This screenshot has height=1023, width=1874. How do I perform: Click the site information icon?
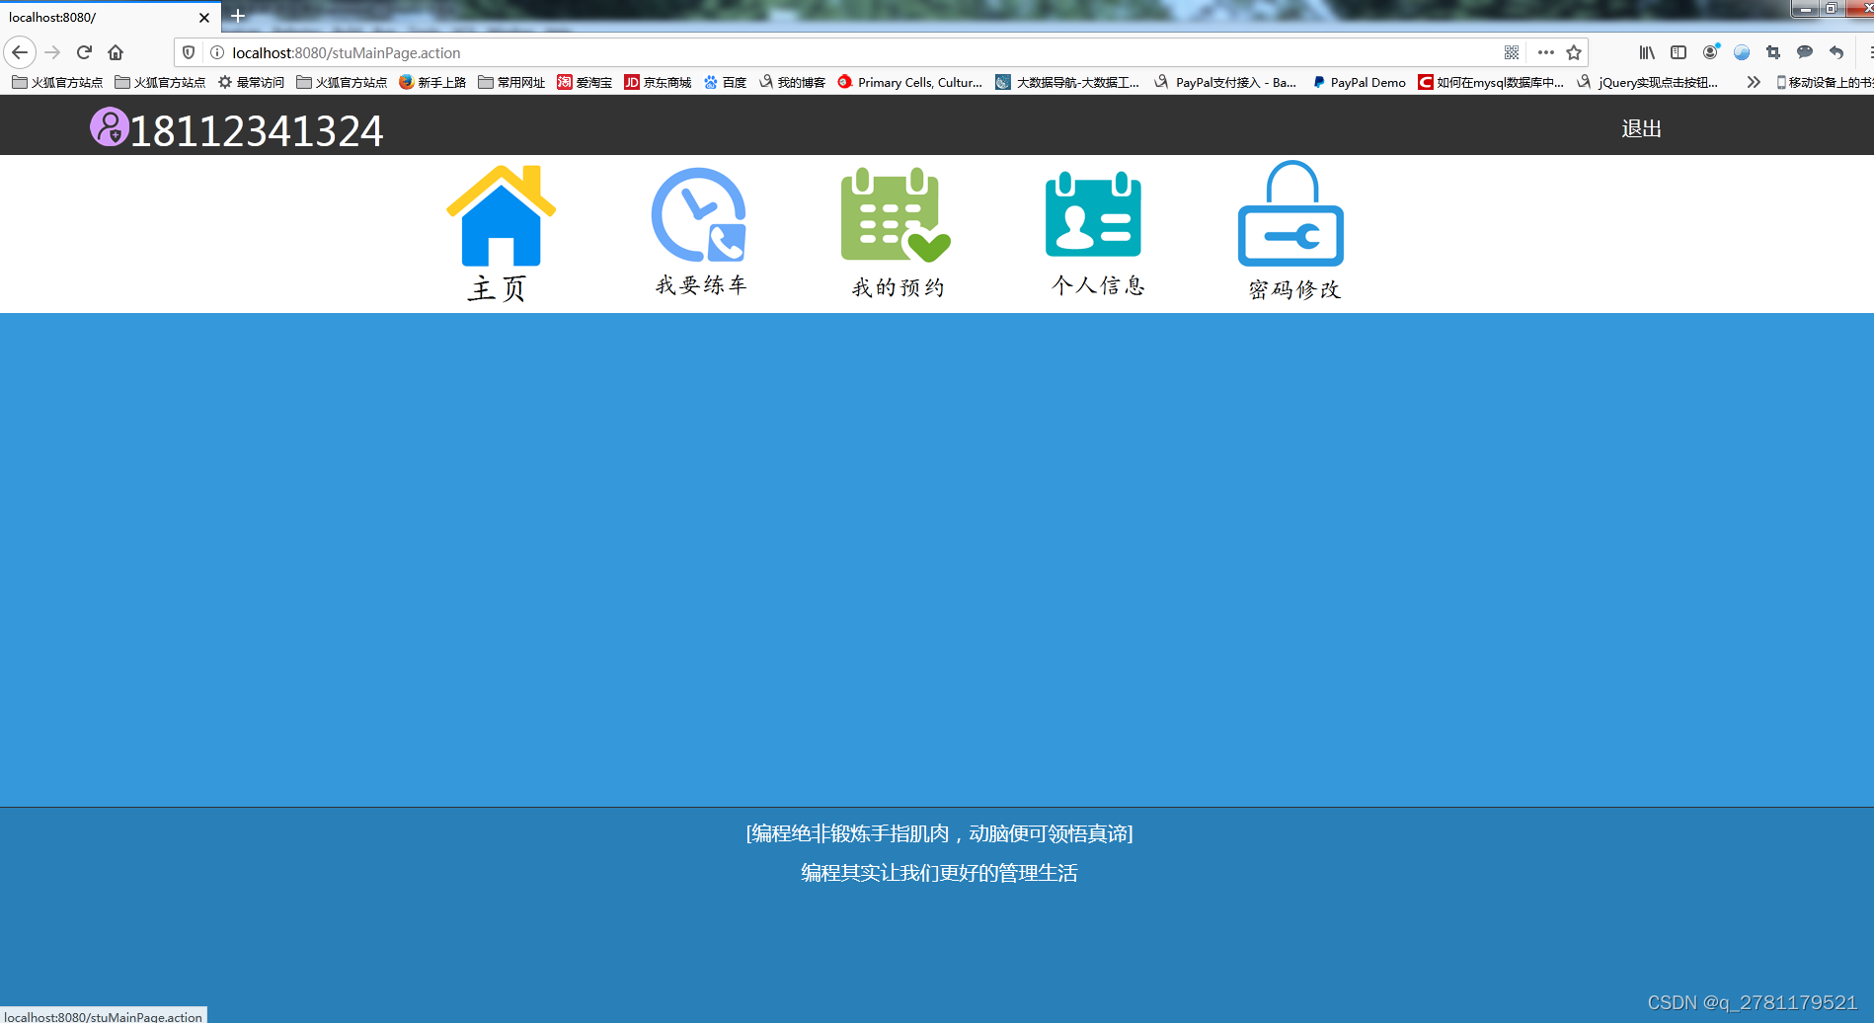[217, 52]
